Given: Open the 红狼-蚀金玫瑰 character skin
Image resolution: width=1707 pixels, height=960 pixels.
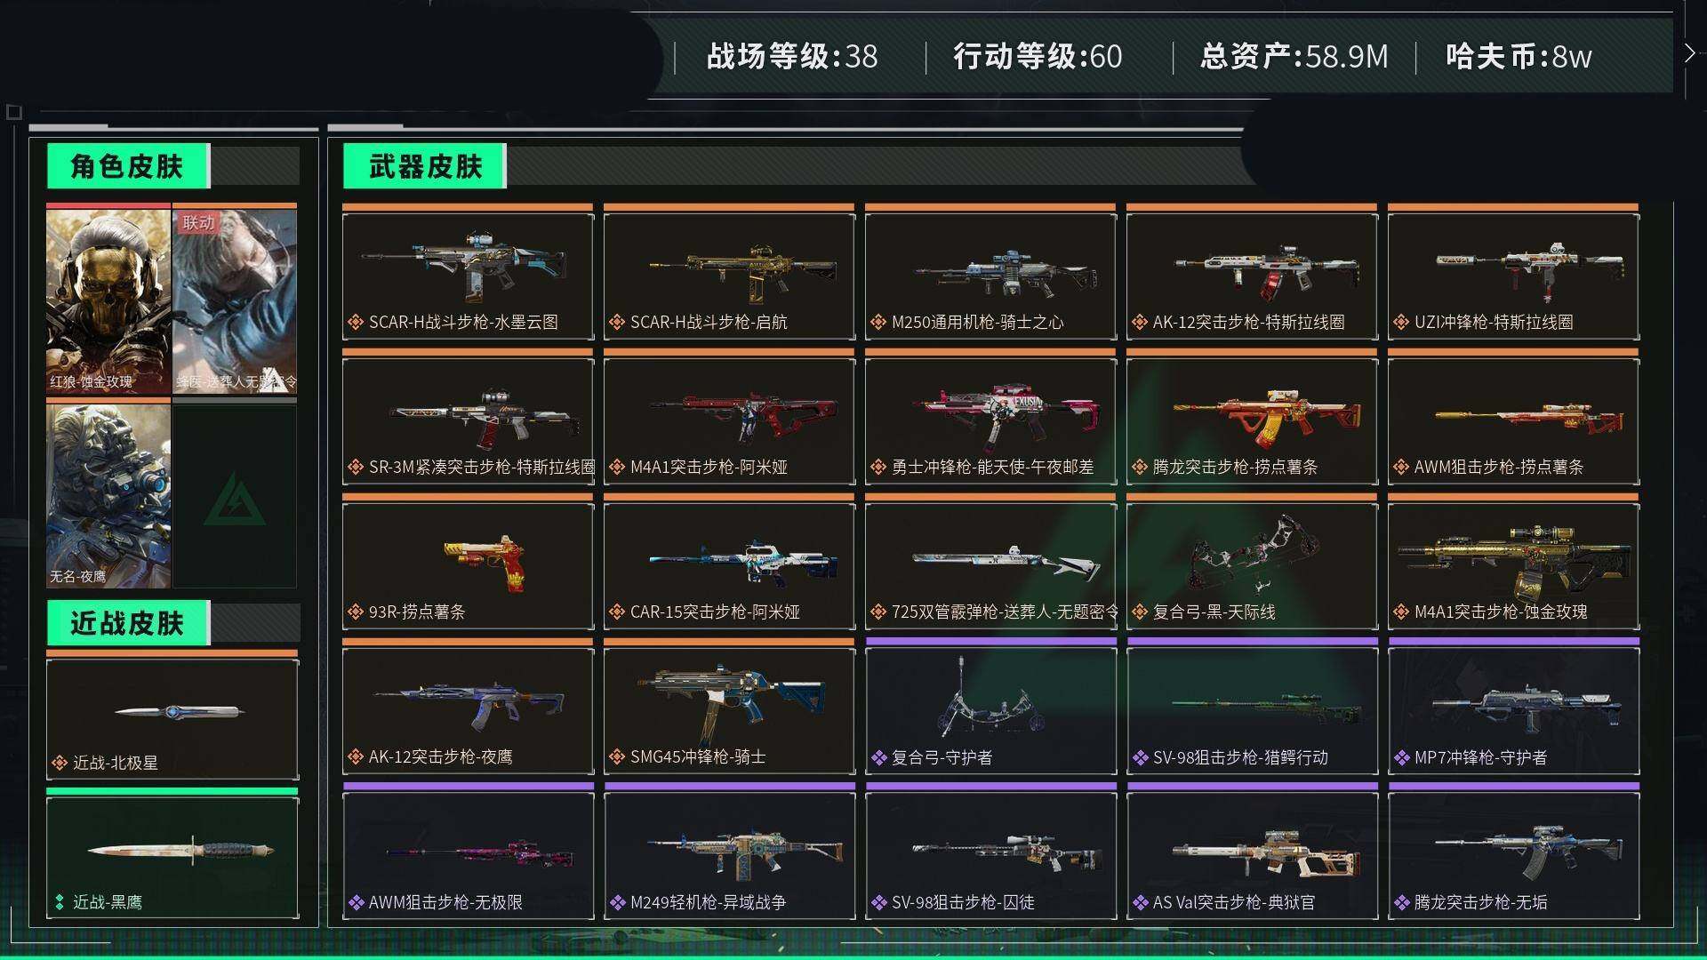Looking at the screenshot, I should pyautogui.click(x=108, y=300).
